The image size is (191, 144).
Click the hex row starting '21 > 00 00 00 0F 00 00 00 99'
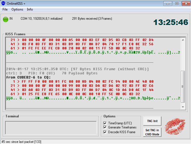coord(82,86)
